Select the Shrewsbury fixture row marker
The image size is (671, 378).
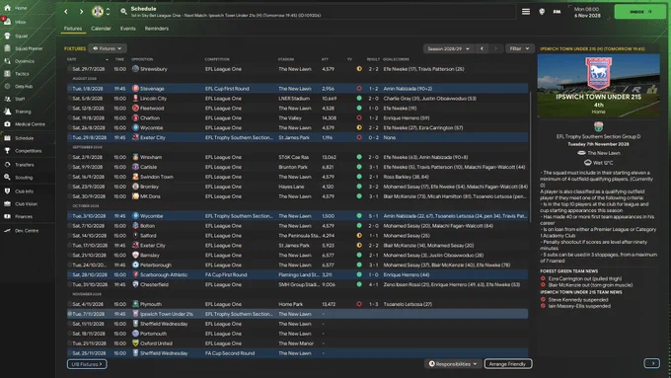coord(70,69)
